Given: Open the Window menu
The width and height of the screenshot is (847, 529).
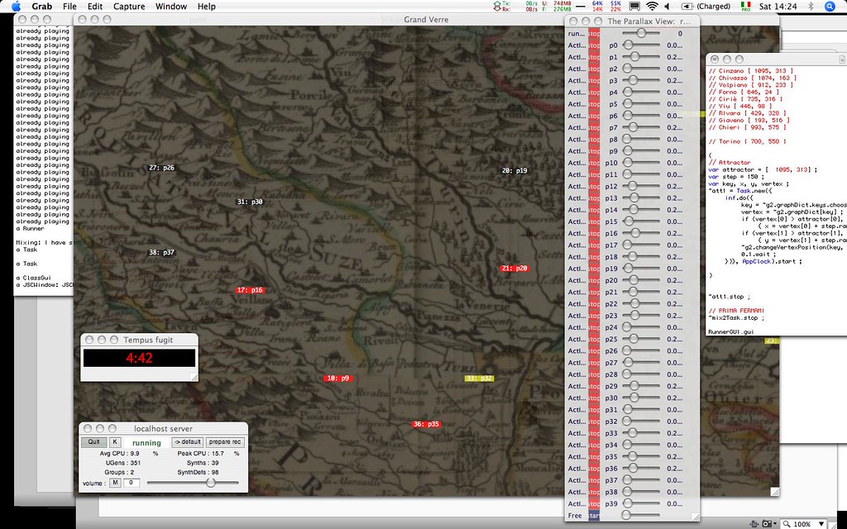Looking at the screenshot, I should coord(170,6).
